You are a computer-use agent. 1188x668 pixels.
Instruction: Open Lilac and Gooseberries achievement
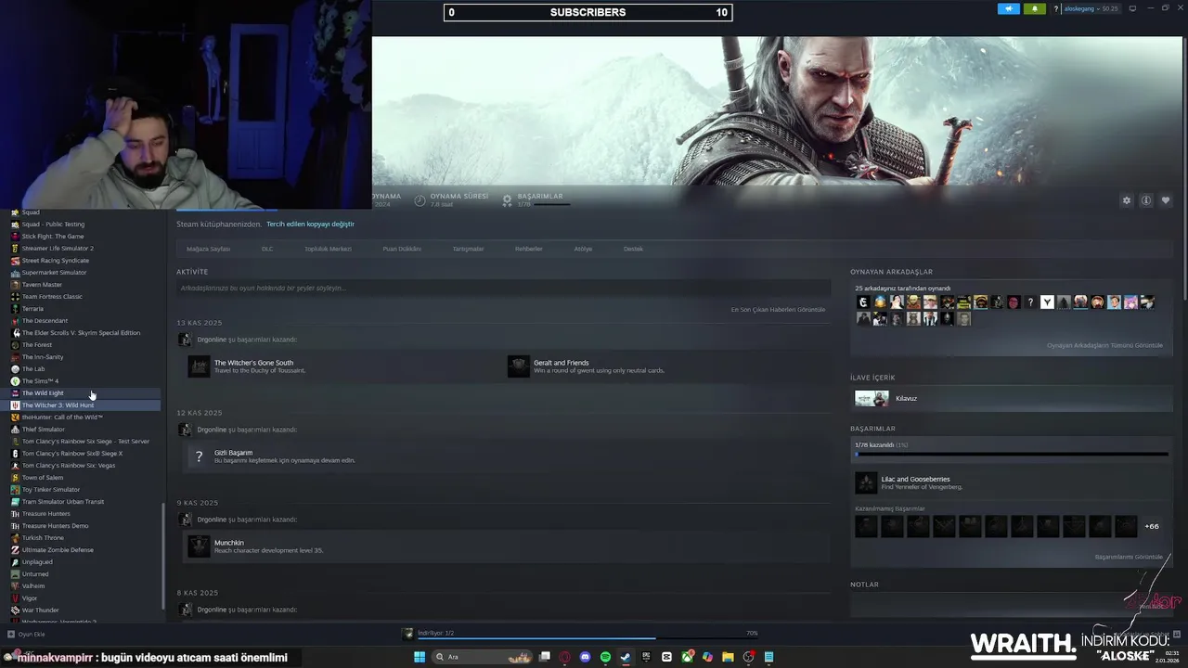915,482
